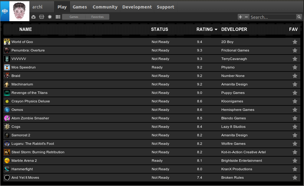Select the Favorites filter button
This screenshot has height=186, width=304.
[97, 17]
